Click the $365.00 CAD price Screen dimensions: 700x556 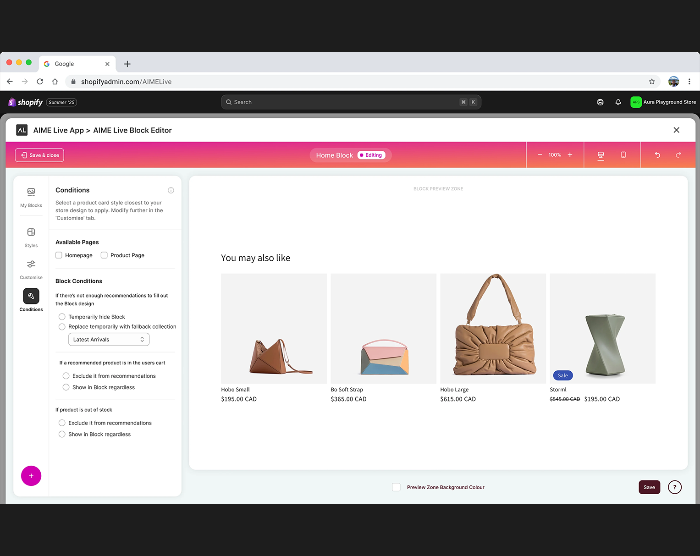pyautogui.click(x=349, y=399)
